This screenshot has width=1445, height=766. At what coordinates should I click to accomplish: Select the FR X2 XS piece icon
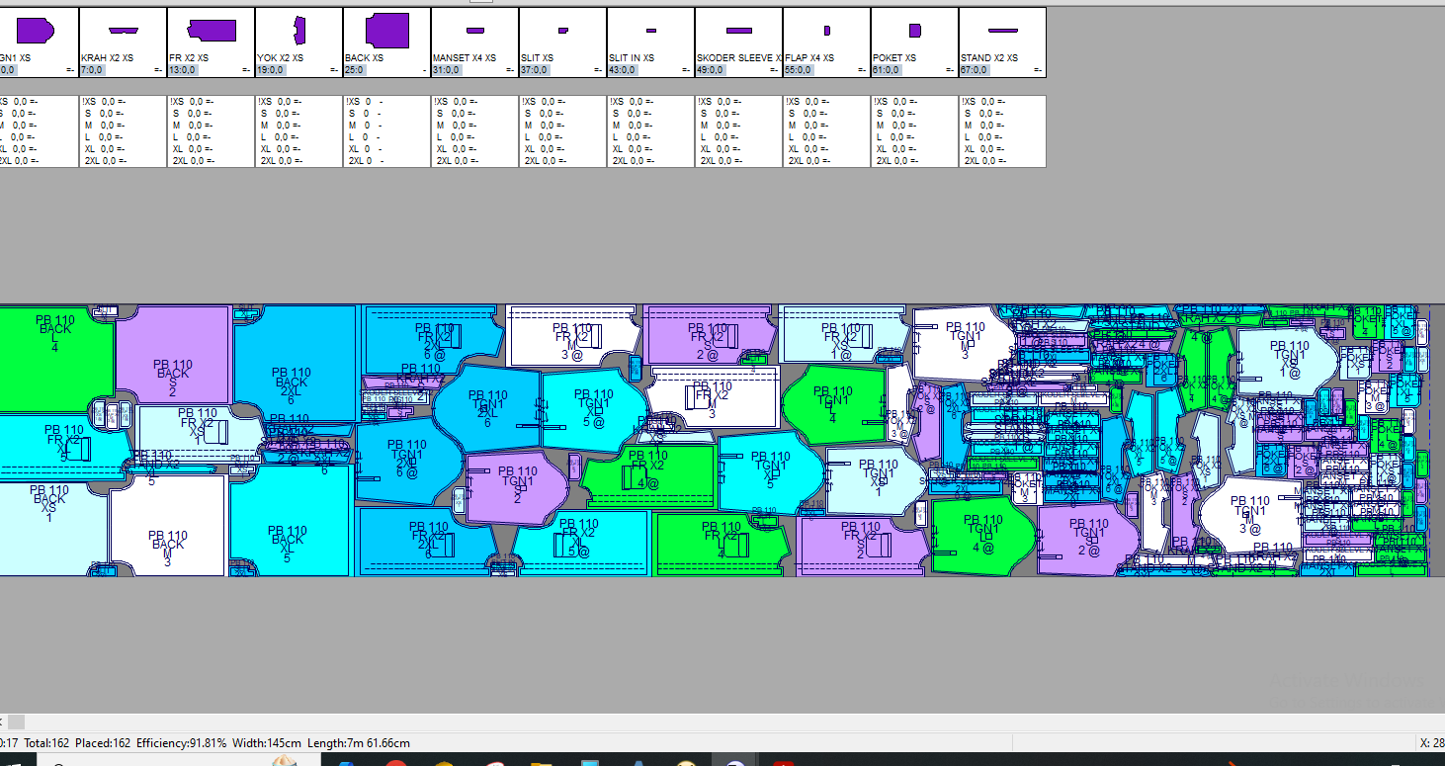pos(212,31)
